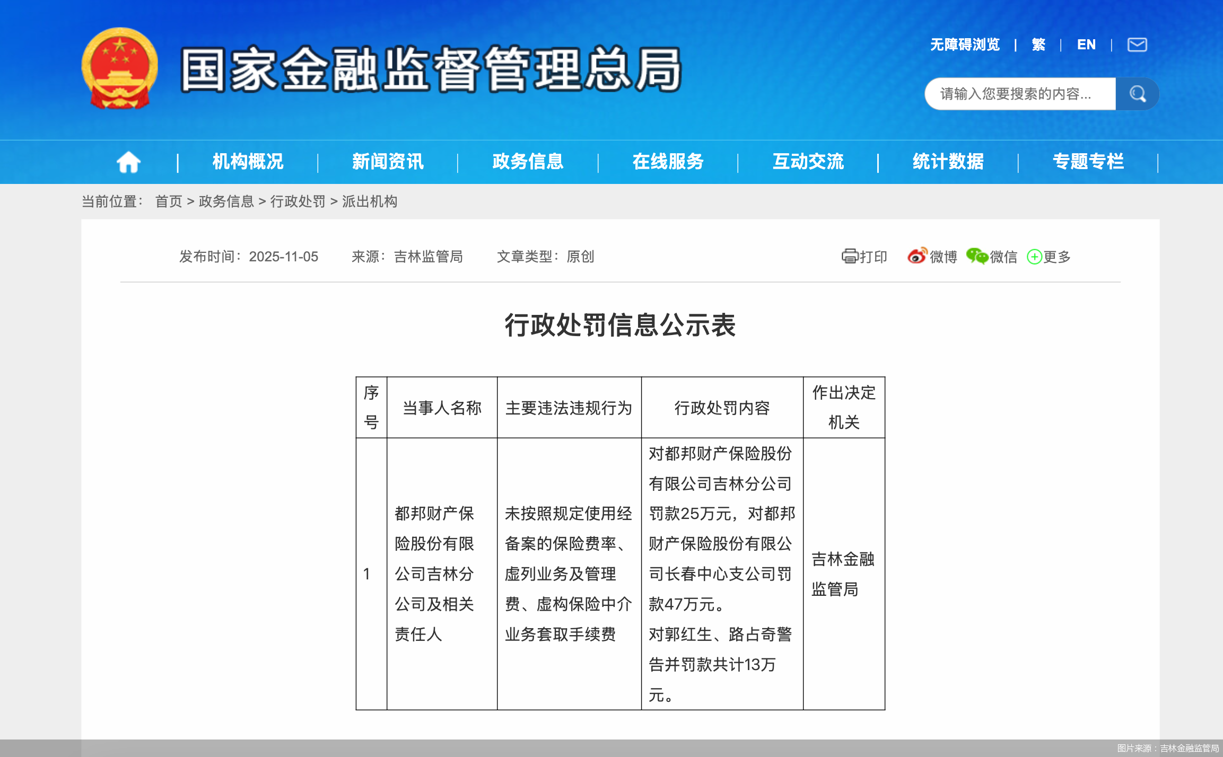Viewport: 1223px width, 757px height.
Task: Share the article via the 微信 icon
Action: [976, 257]
